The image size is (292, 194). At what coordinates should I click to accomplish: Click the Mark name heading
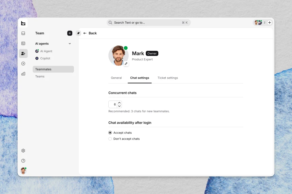click(x=138, y=53)
